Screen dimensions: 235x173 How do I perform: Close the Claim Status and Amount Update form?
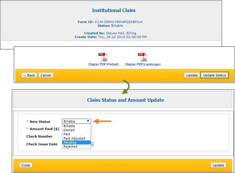click(25, 165)
